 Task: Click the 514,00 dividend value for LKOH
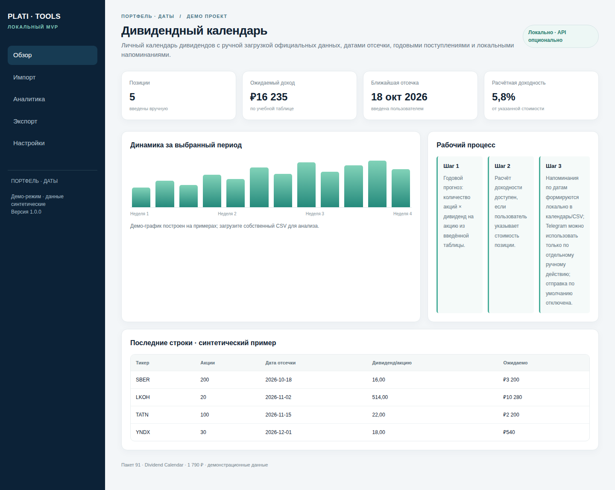pos(380,397)
